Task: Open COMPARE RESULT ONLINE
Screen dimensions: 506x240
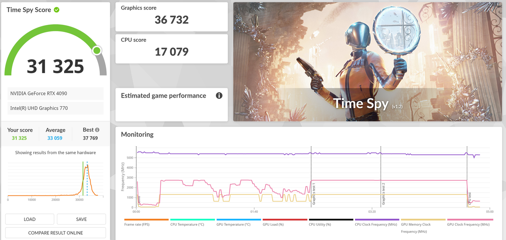Action: [55, 233]
